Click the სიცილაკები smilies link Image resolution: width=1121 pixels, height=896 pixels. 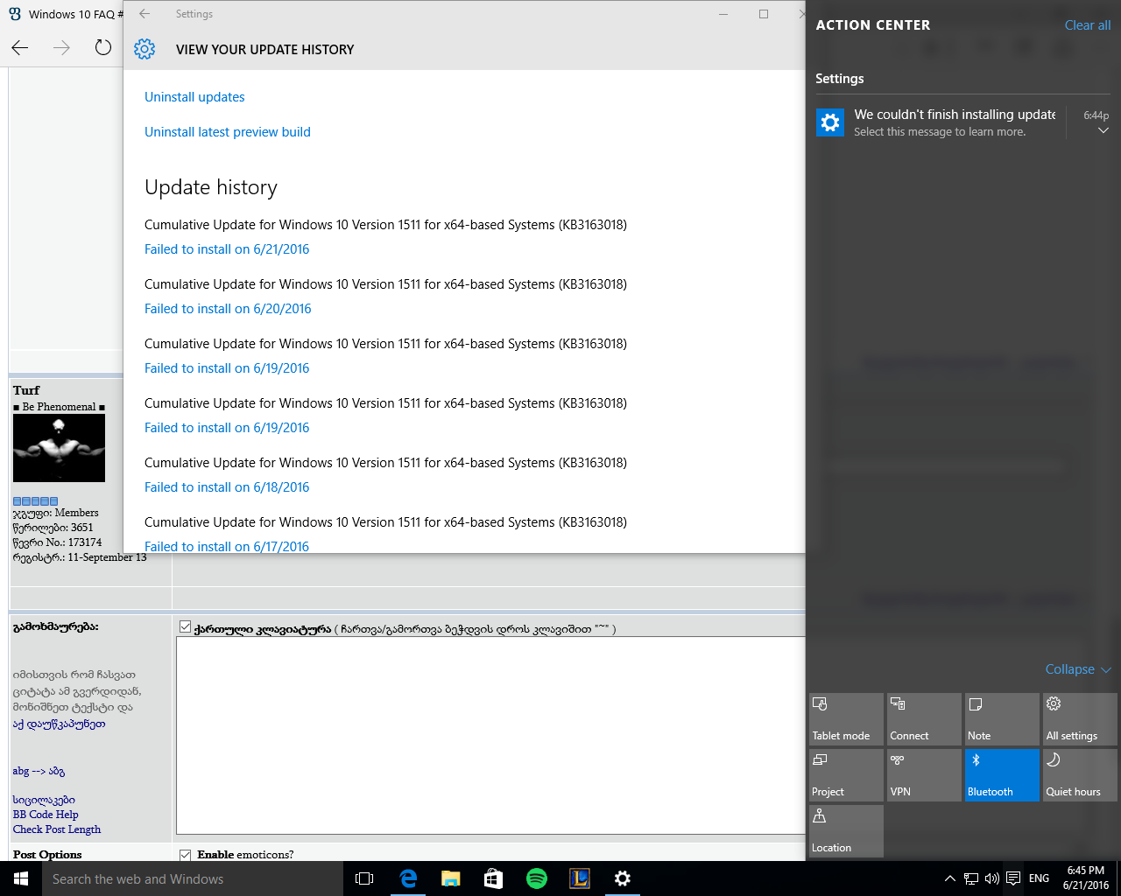click(44, 800)
